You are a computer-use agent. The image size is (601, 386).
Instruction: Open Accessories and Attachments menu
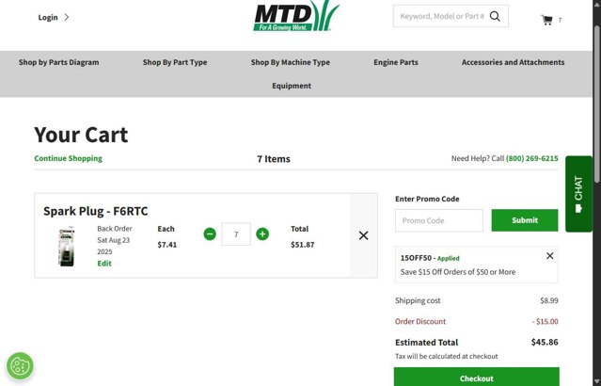click(x=513, y=62)
